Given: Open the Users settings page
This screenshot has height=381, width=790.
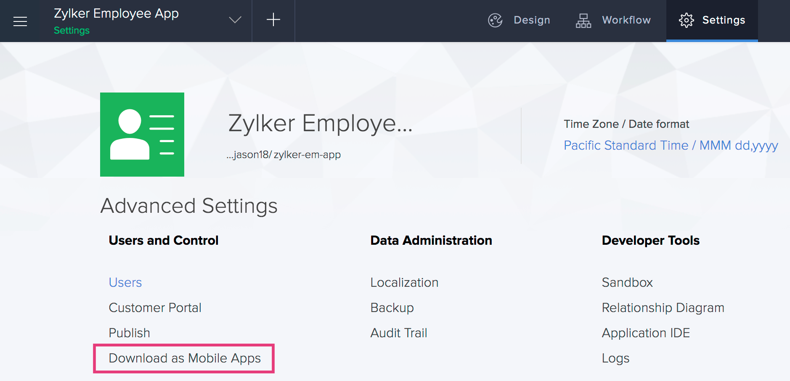Looking at the screenshot, I should (125, 282).
